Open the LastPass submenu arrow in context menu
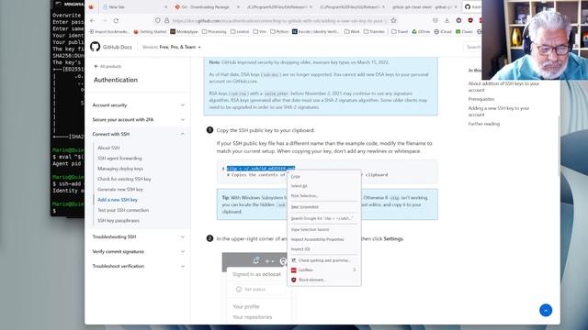This screenshot has height=330, width=588. pyautogui.click(x=354, y=269)
